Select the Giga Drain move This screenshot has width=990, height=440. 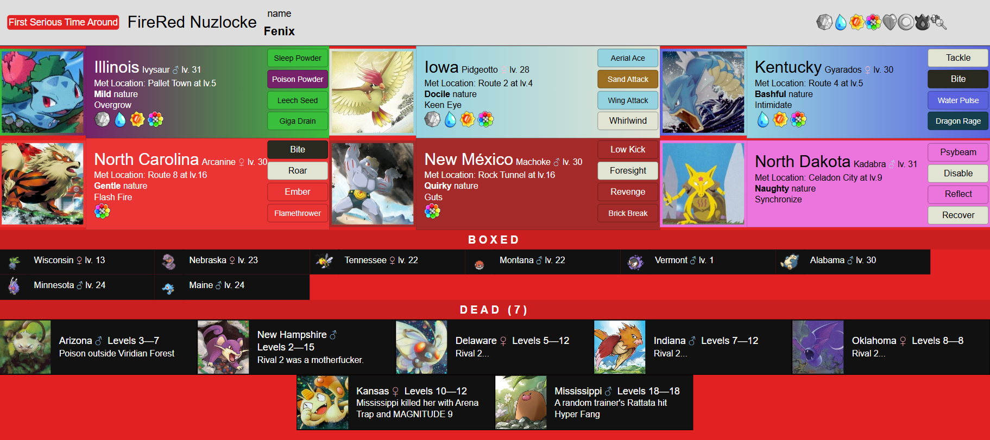[298, 121]
